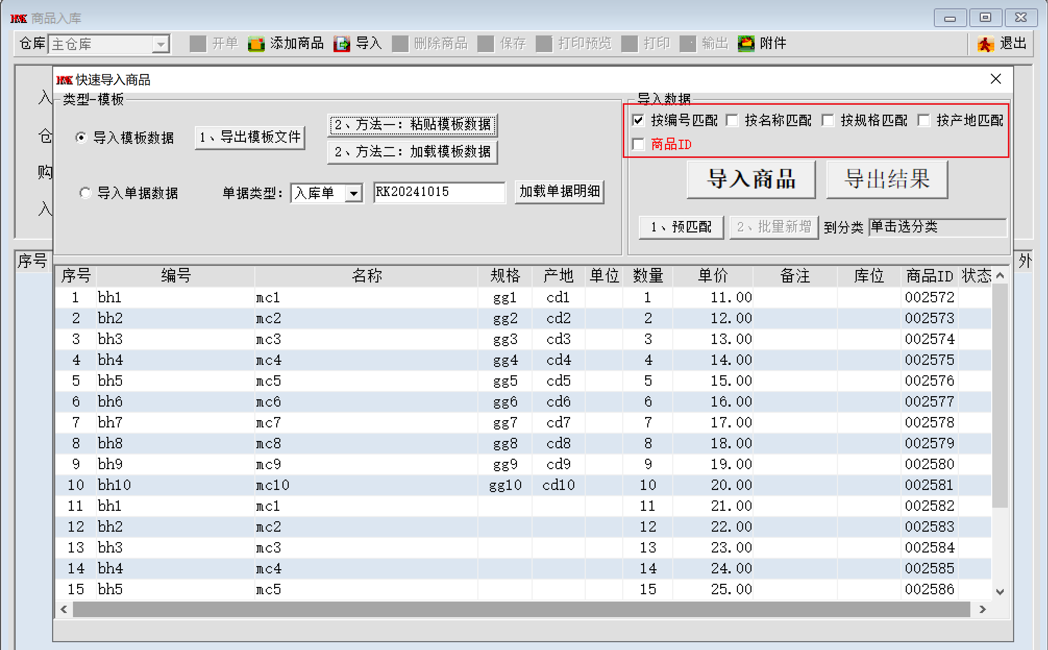1048x650 pixels.
Task: Click the greyed 开单 toolbar icon
Action: (198, 44)
